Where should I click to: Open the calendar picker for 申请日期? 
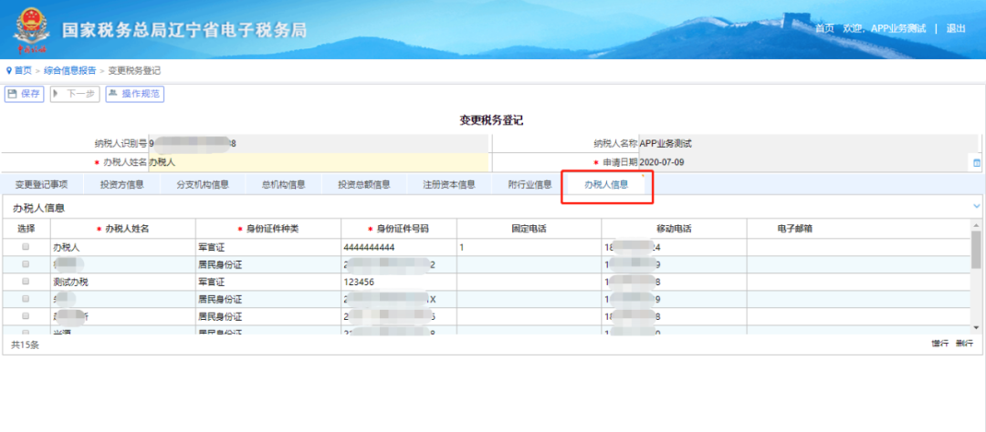click(977, 162)
